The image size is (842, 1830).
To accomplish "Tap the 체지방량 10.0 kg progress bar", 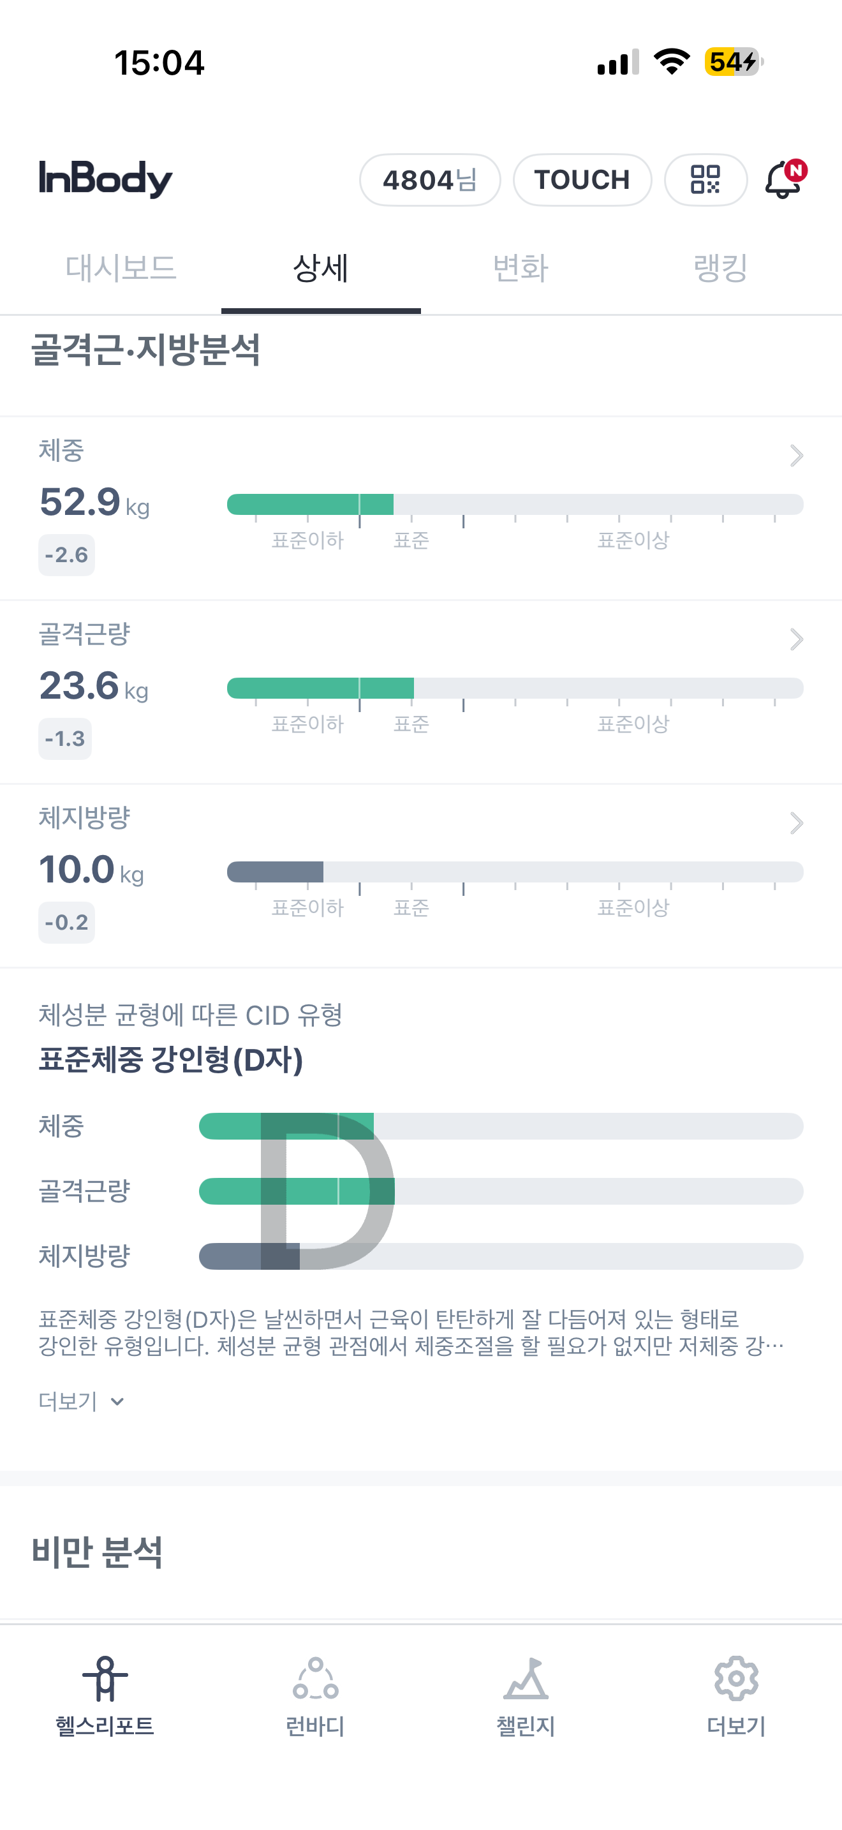I will coord(515,872).
